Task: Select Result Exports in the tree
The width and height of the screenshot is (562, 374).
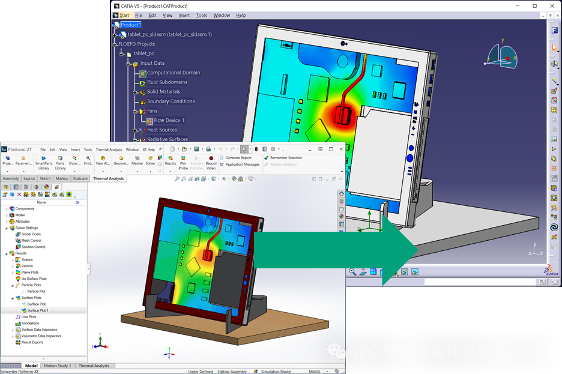Action: coord(32,342)
